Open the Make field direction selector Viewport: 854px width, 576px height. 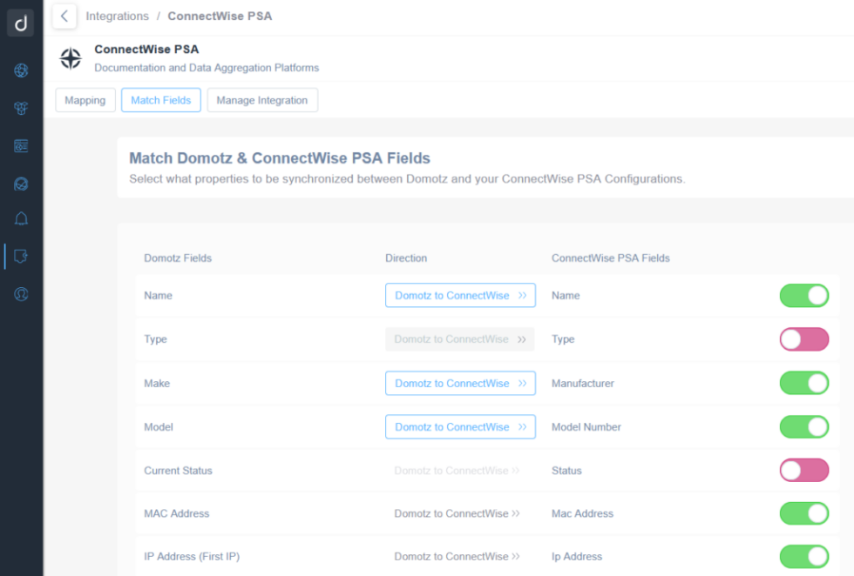[x=460, y=383]
